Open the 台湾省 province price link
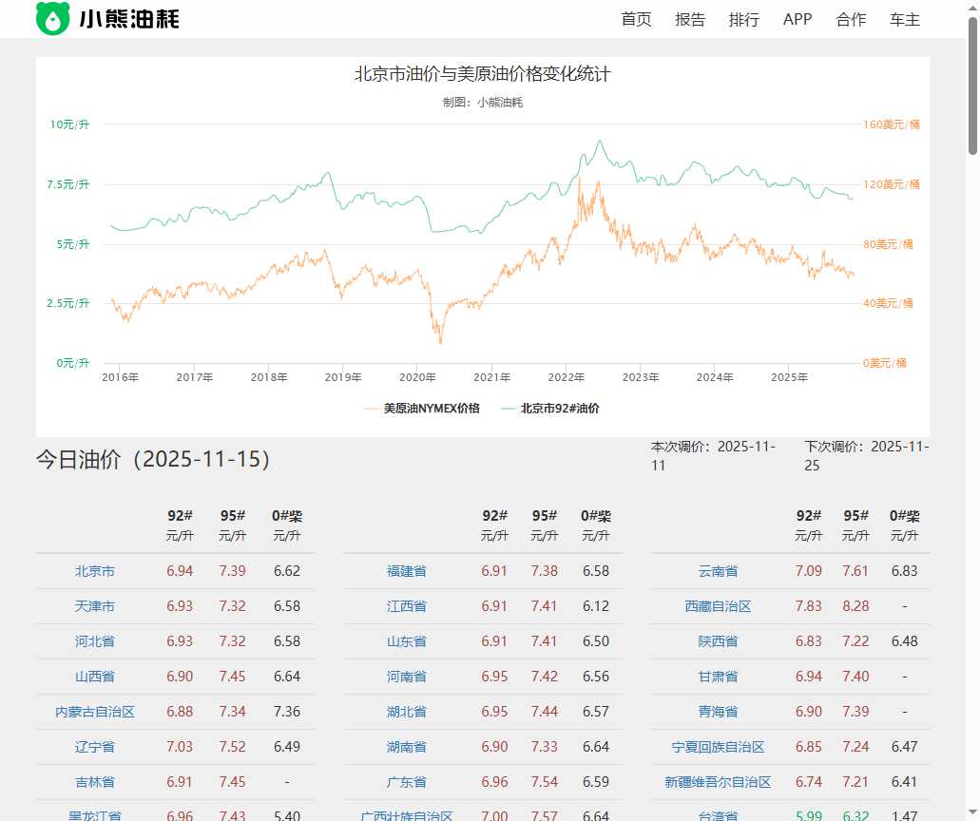The width and height of the screenshot is (980, 821). click(719, 815)
